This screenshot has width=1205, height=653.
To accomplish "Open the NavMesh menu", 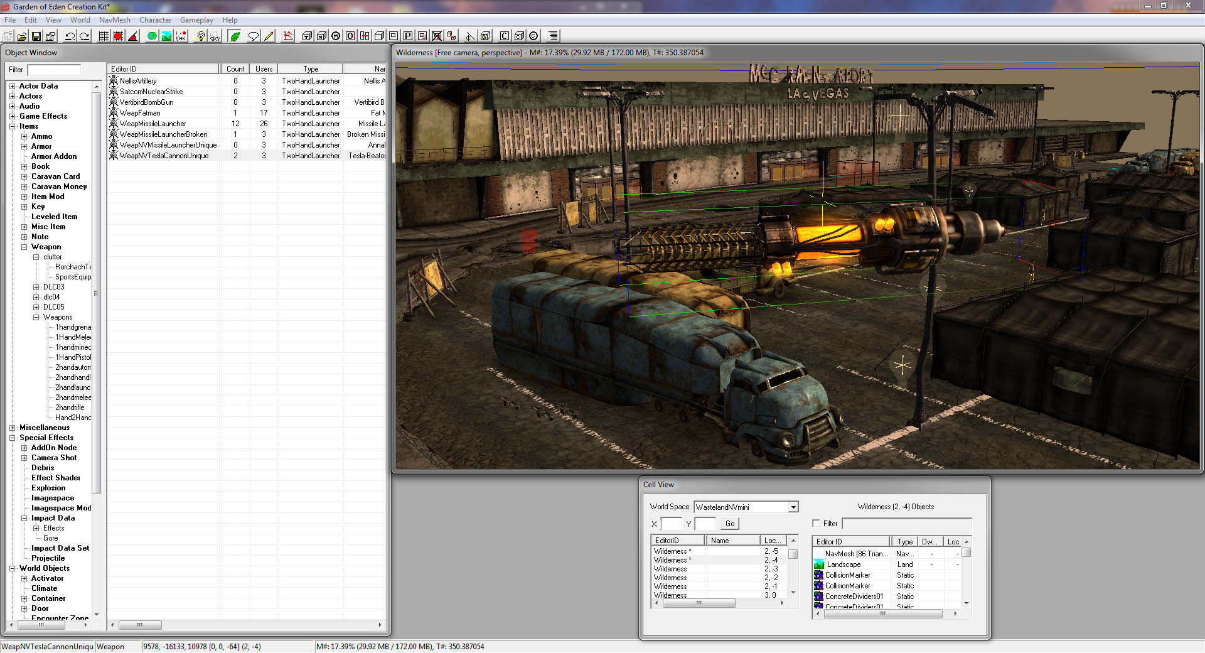I will 115,20.
